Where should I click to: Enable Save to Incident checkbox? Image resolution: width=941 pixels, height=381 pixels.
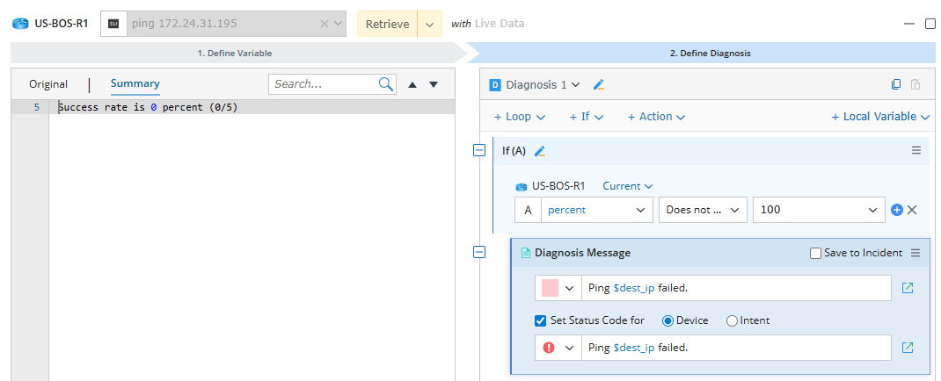click(x=815, y=253)
